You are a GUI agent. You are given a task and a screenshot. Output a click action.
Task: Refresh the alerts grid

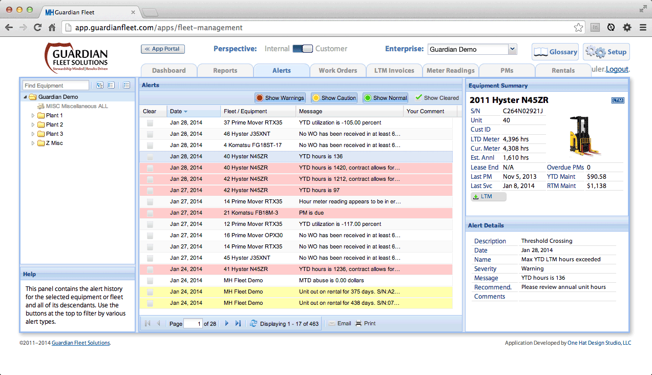click(253, 323)
